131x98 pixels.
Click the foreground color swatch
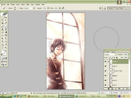[3, 52]
